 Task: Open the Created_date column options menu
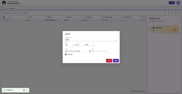click(x=119, y=17)
